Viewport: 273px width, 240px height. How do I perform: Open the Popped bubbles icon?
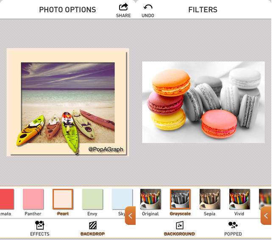pos(233,225)
